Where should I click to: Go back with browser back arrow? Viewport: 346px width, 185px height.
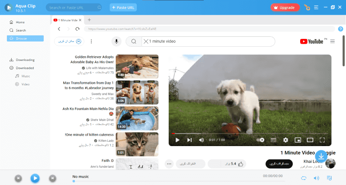click(x=59, y=29)
